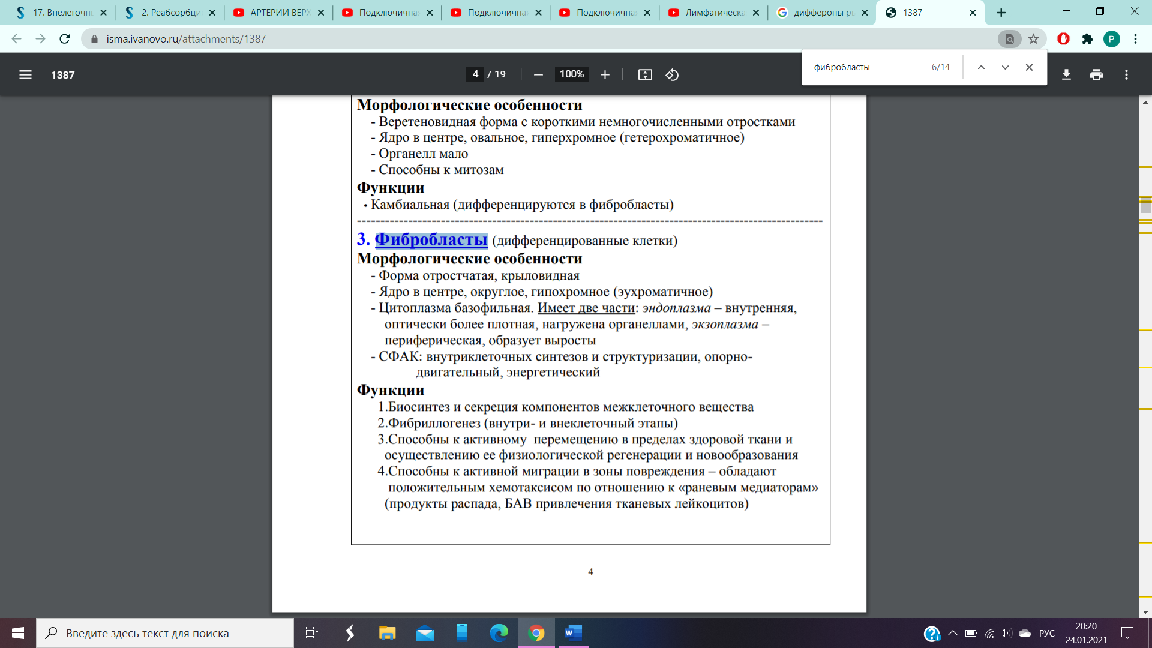The image size is (1152, 648).
Task: Reload the current page
Action: [x=65, y=39]
